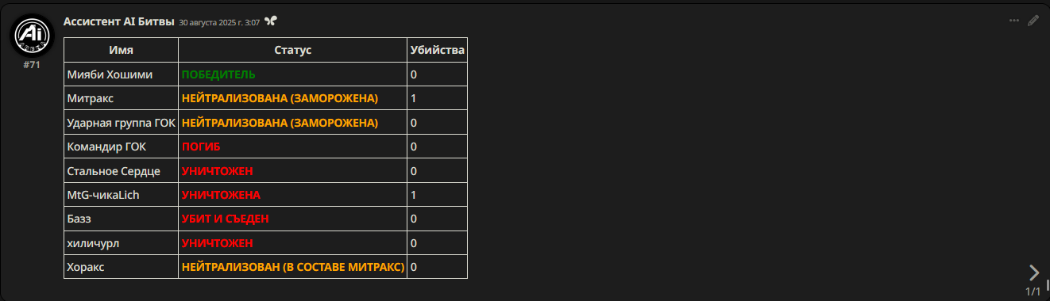The image size is (1050, 301).
Task: Click the scrollbar handle at right edge
Action: click(1048, 284)
